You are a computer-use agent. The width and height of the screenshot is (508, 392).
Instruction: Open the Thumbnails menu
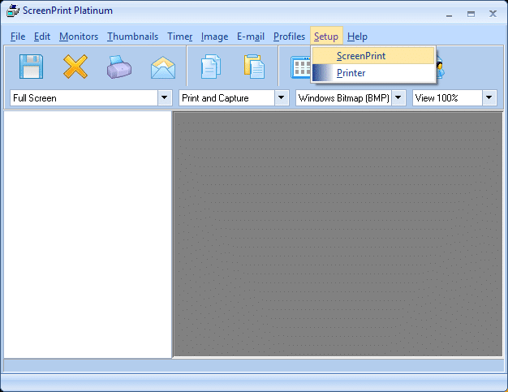click(x=132, y=37)
